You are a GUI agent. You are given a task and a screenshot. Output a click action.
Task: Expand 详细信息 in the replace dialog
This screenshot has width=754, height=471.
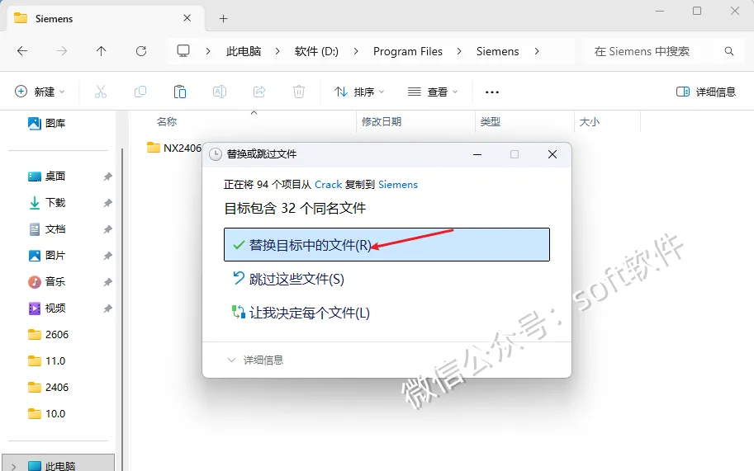(x=255, y=360)
